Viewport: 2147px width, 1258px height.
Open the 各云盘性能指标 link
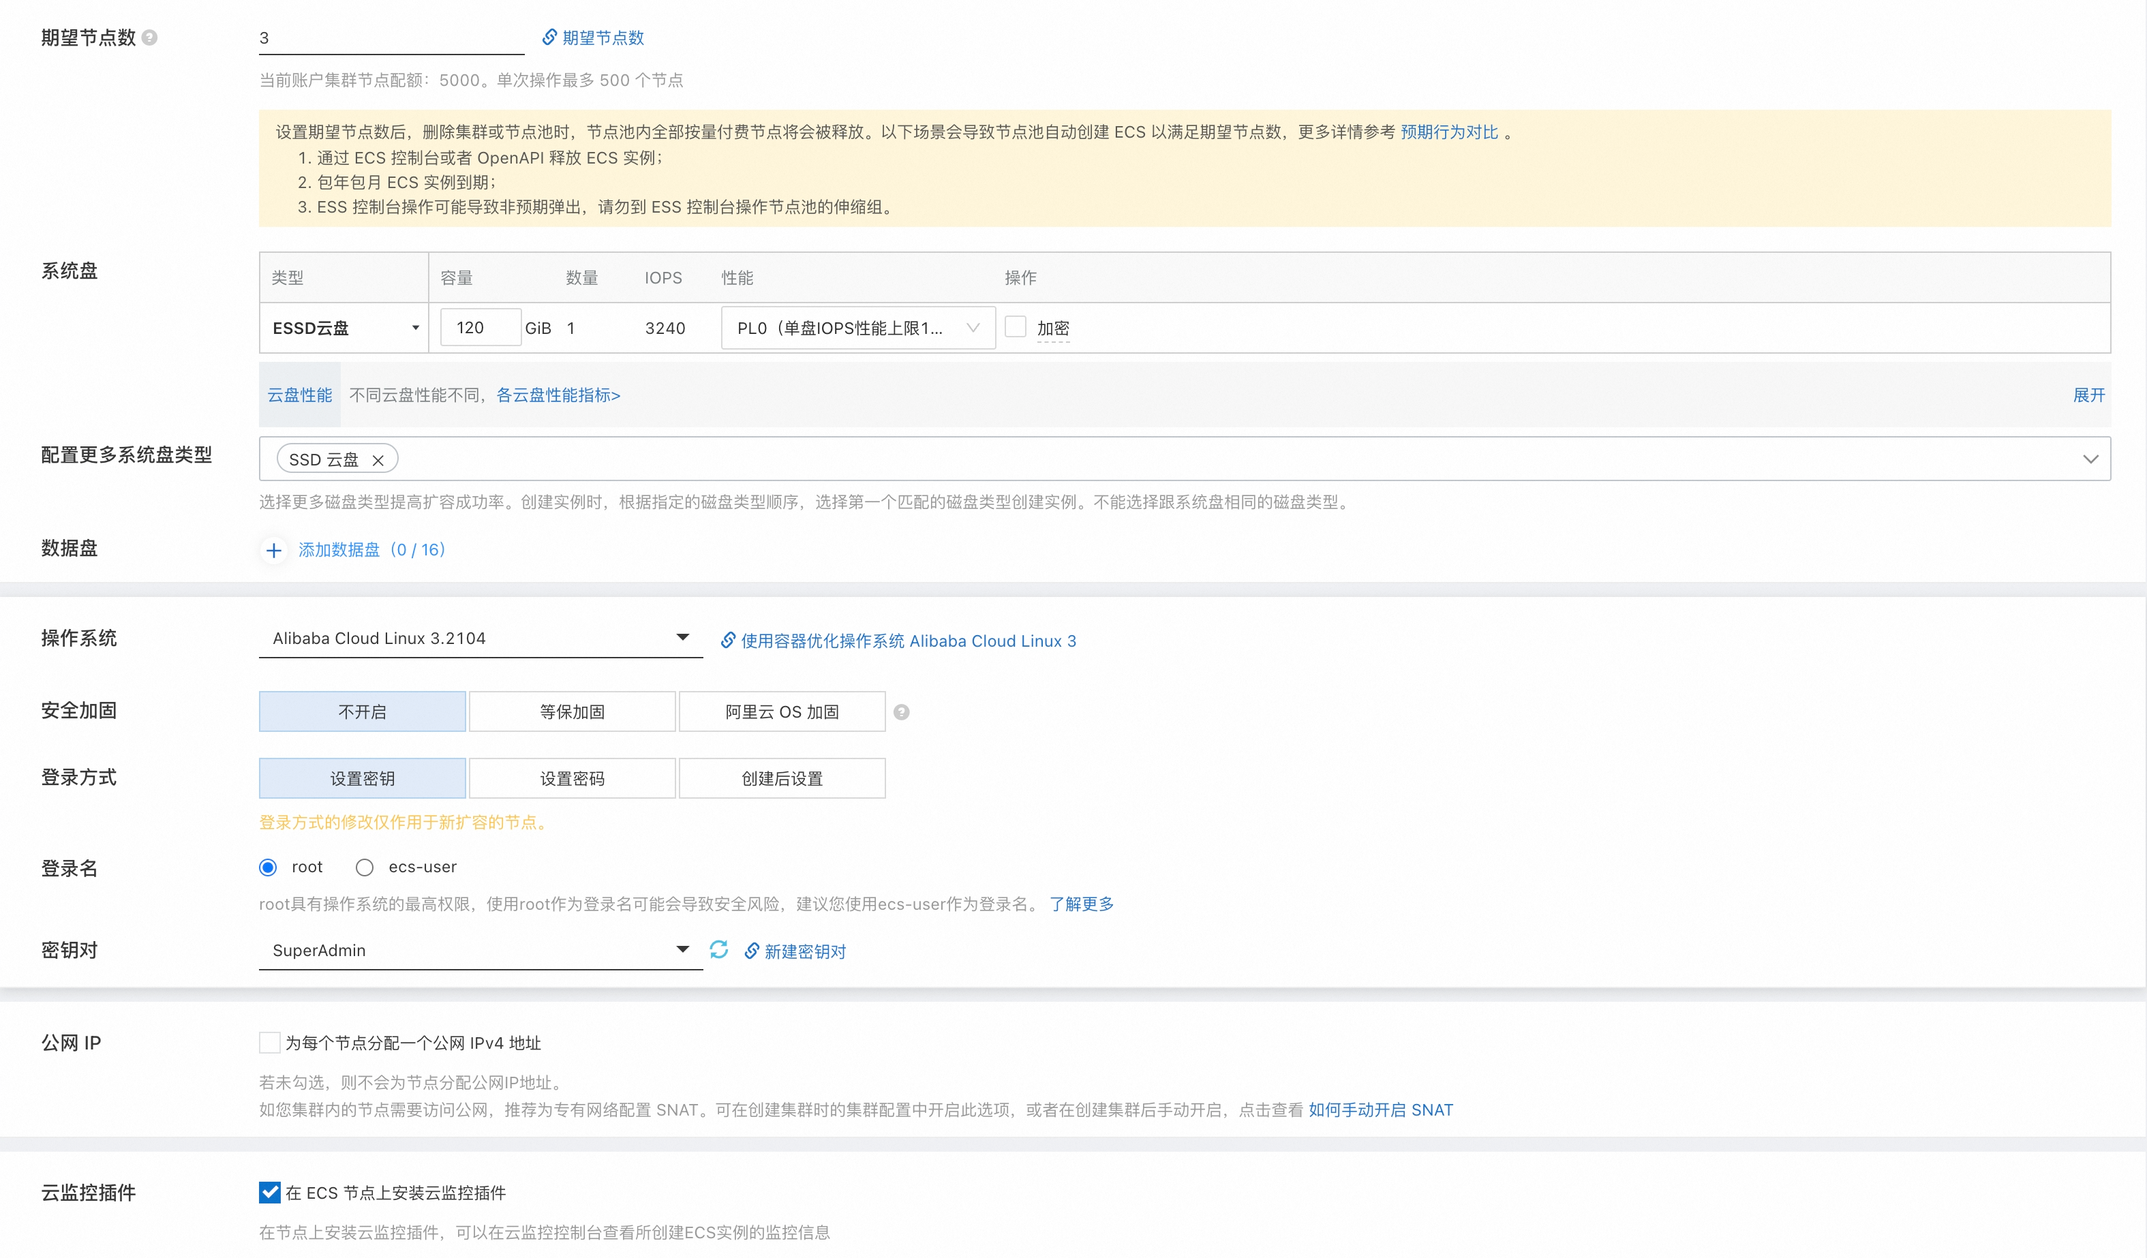click(558, 395)
